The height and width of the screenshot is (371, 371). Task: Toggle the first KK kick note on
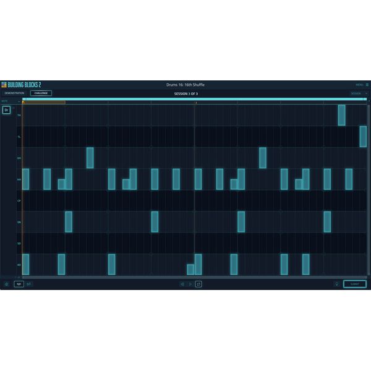(25, 264)
